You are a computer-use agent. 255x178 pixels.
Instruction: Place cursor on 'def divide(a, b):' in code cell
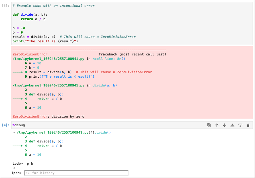pos(30,15)
